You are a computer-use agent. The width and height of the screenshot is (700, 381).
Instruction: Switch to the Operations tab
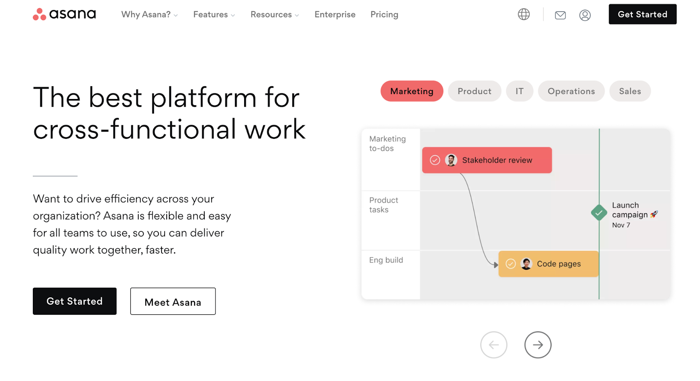(x=571, y=91)
